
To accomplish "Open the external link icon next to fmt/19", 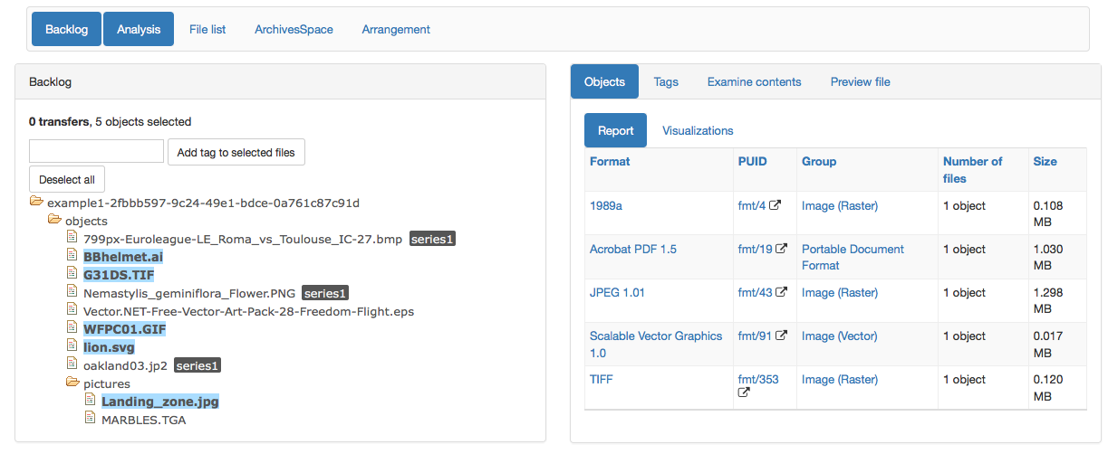I will 781,250.
